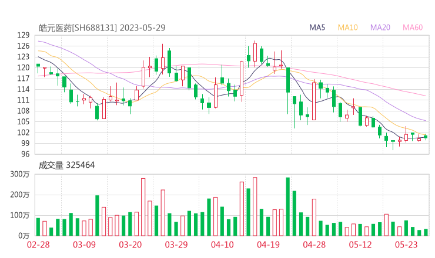The width and height of the screenshot is (435, 258).
Task: Click the 105 price axis label
Action: click(24, 121)
